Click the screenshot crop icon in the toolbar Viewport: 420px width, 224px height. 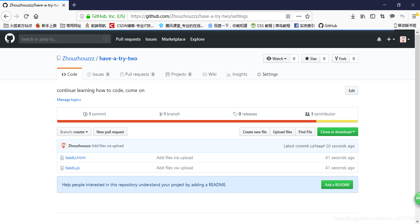click(x=382, y=16)
